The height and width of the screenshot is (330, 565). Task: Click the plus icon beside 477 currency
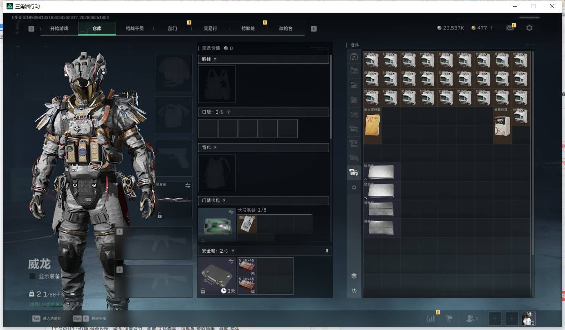click(491, 28)
